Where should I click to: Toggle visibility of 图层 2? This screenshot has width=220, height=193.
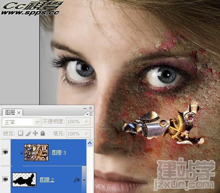click(5, 179)
